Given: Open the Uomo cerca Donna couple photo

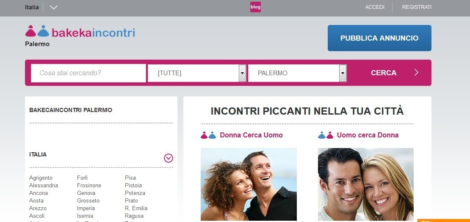Looking at the screenshot, I should [x=366, y=184].
